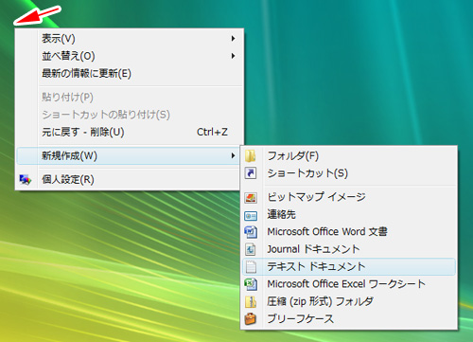Image resolution: width=473 pixels, height=342 pixels.
Task: Create a Microsoft Office Word 文書
Action: pyautogui.click(x=349, y=232)
